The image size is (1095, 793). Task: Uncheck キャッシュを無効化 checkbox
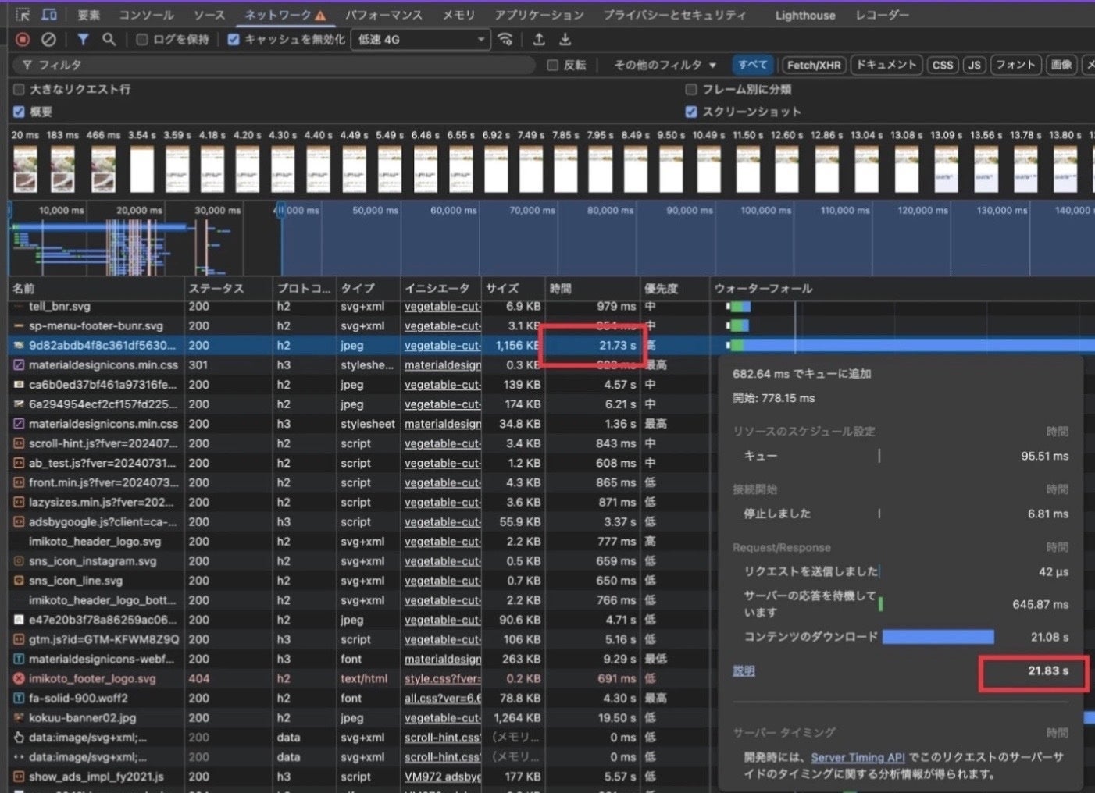(234, 40)
